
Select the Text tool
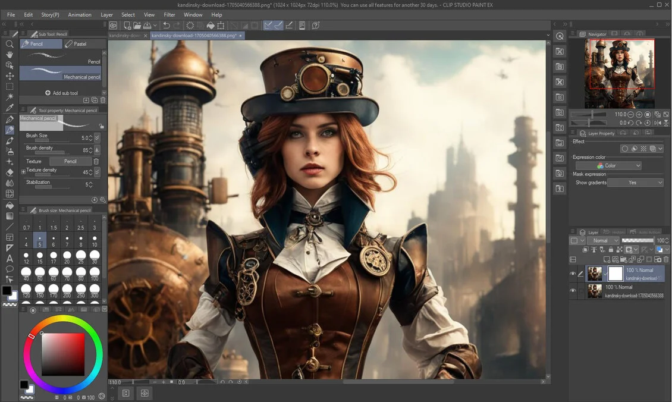(10, 258)
